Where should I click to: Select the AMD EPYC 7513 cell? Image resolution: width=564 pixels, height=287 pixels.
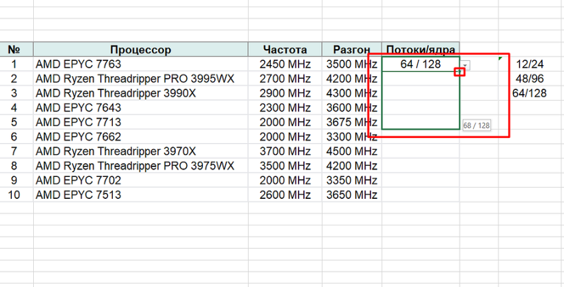(x=141, y=195)
